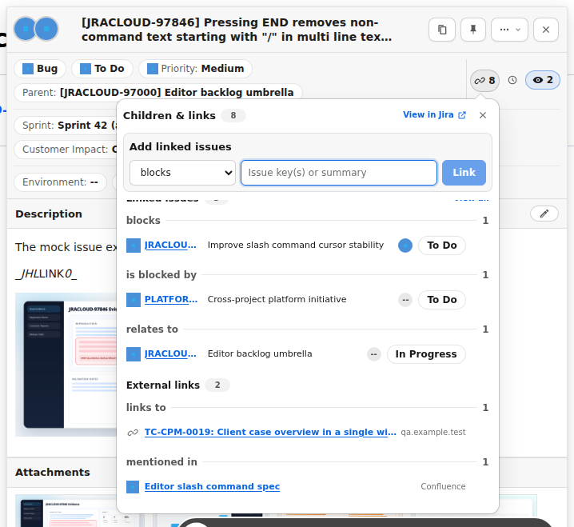Click Confluence icon beside Editor slash command spec

coord(133,487)
